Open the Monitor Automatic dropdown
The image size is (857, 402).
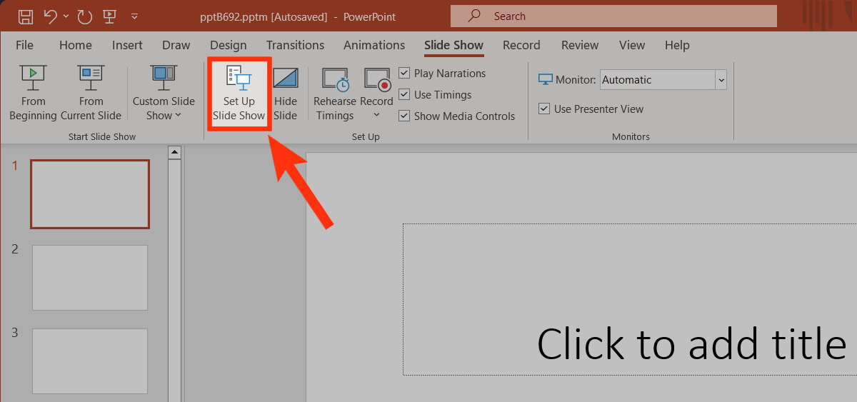tap(721, 80)
